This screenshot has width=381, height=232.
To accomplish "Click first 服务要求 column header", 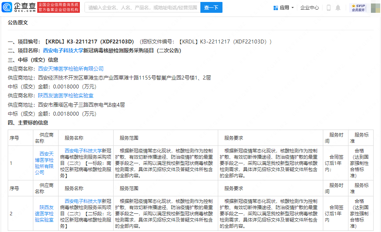I will click(x=271, y=138).
